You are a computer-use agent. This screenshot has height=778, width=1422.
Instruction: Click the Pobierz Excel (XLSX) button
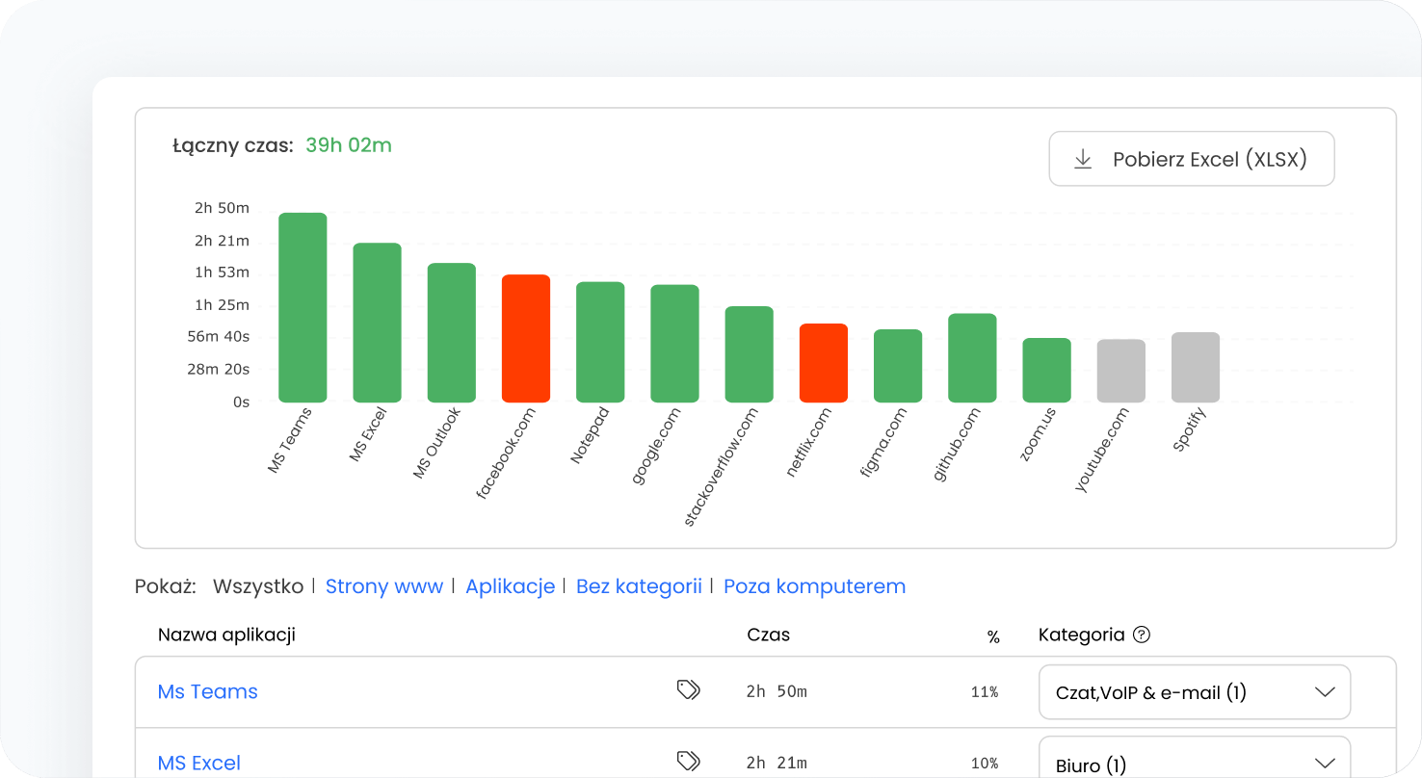pyautogui.click(x=1191, y=159)
